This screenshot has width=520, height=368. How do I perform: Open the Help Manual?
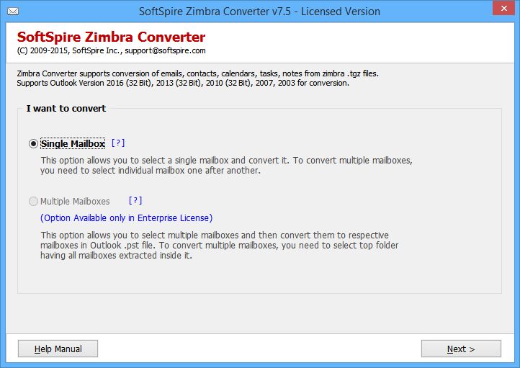pyautogui.click(x=58, y=349)
